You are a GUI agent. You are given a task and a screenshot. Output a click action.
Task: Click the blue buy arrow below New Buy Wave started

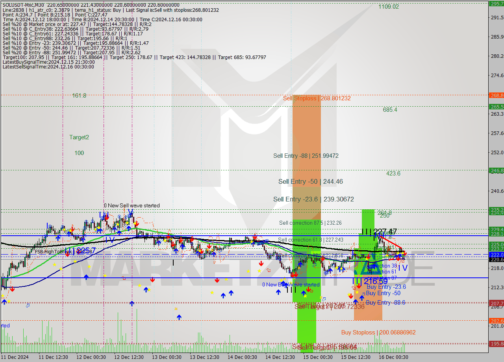point(278,292)
